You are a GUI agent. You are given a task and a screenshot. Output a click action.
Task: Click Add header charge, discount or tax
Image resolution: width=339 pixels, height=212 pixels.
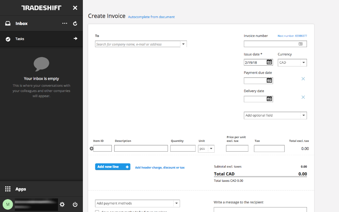click(160, 167)
